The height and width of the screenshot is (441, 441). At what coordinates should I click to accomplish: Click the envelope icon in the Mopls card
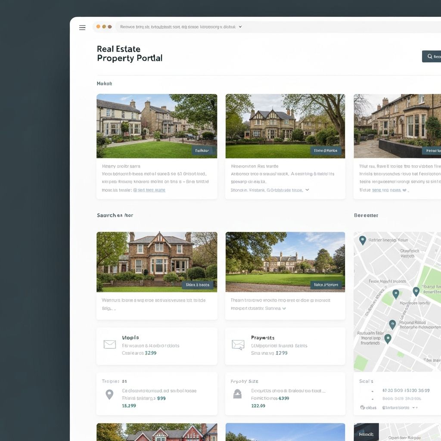[110, 345]
